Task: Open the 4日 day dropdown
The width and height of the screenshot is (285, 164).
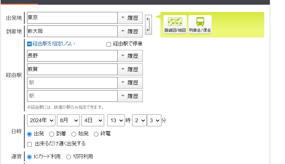Action: coord(93,120)
